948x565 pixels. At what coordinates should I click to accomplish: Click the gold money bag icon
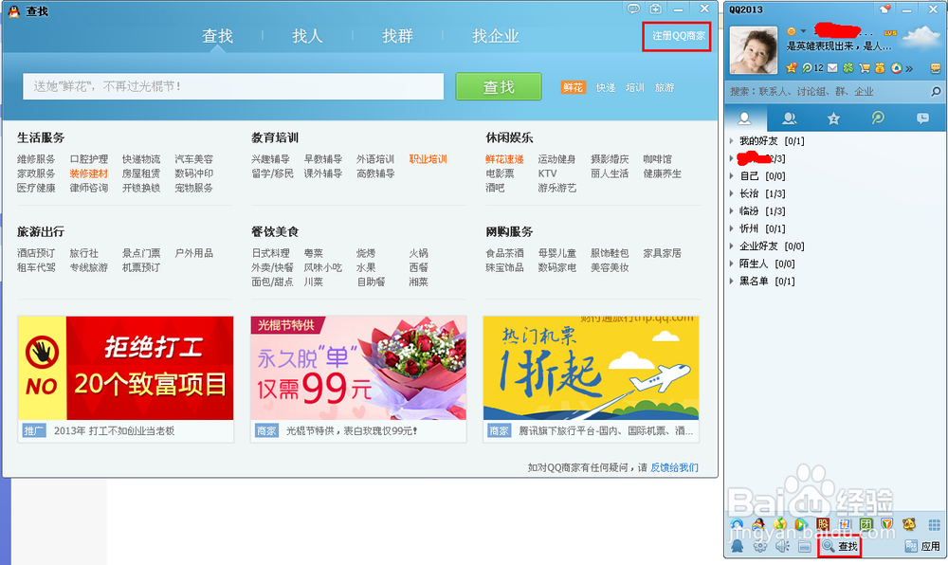880,67
